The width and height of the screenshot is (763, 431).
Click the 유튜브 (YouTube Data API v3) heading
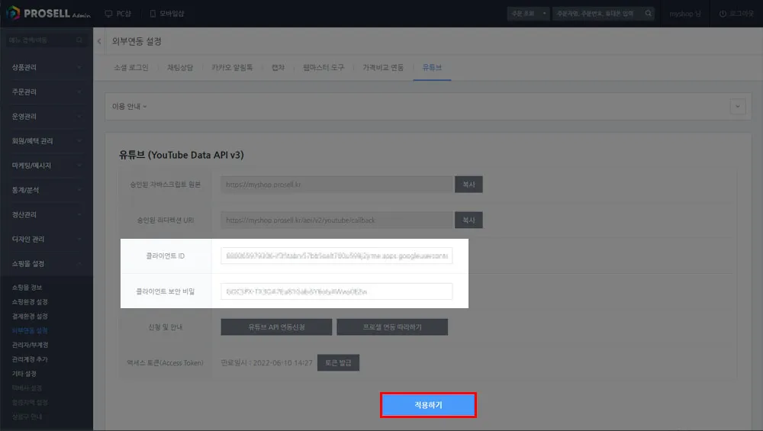tap(182, 155)
